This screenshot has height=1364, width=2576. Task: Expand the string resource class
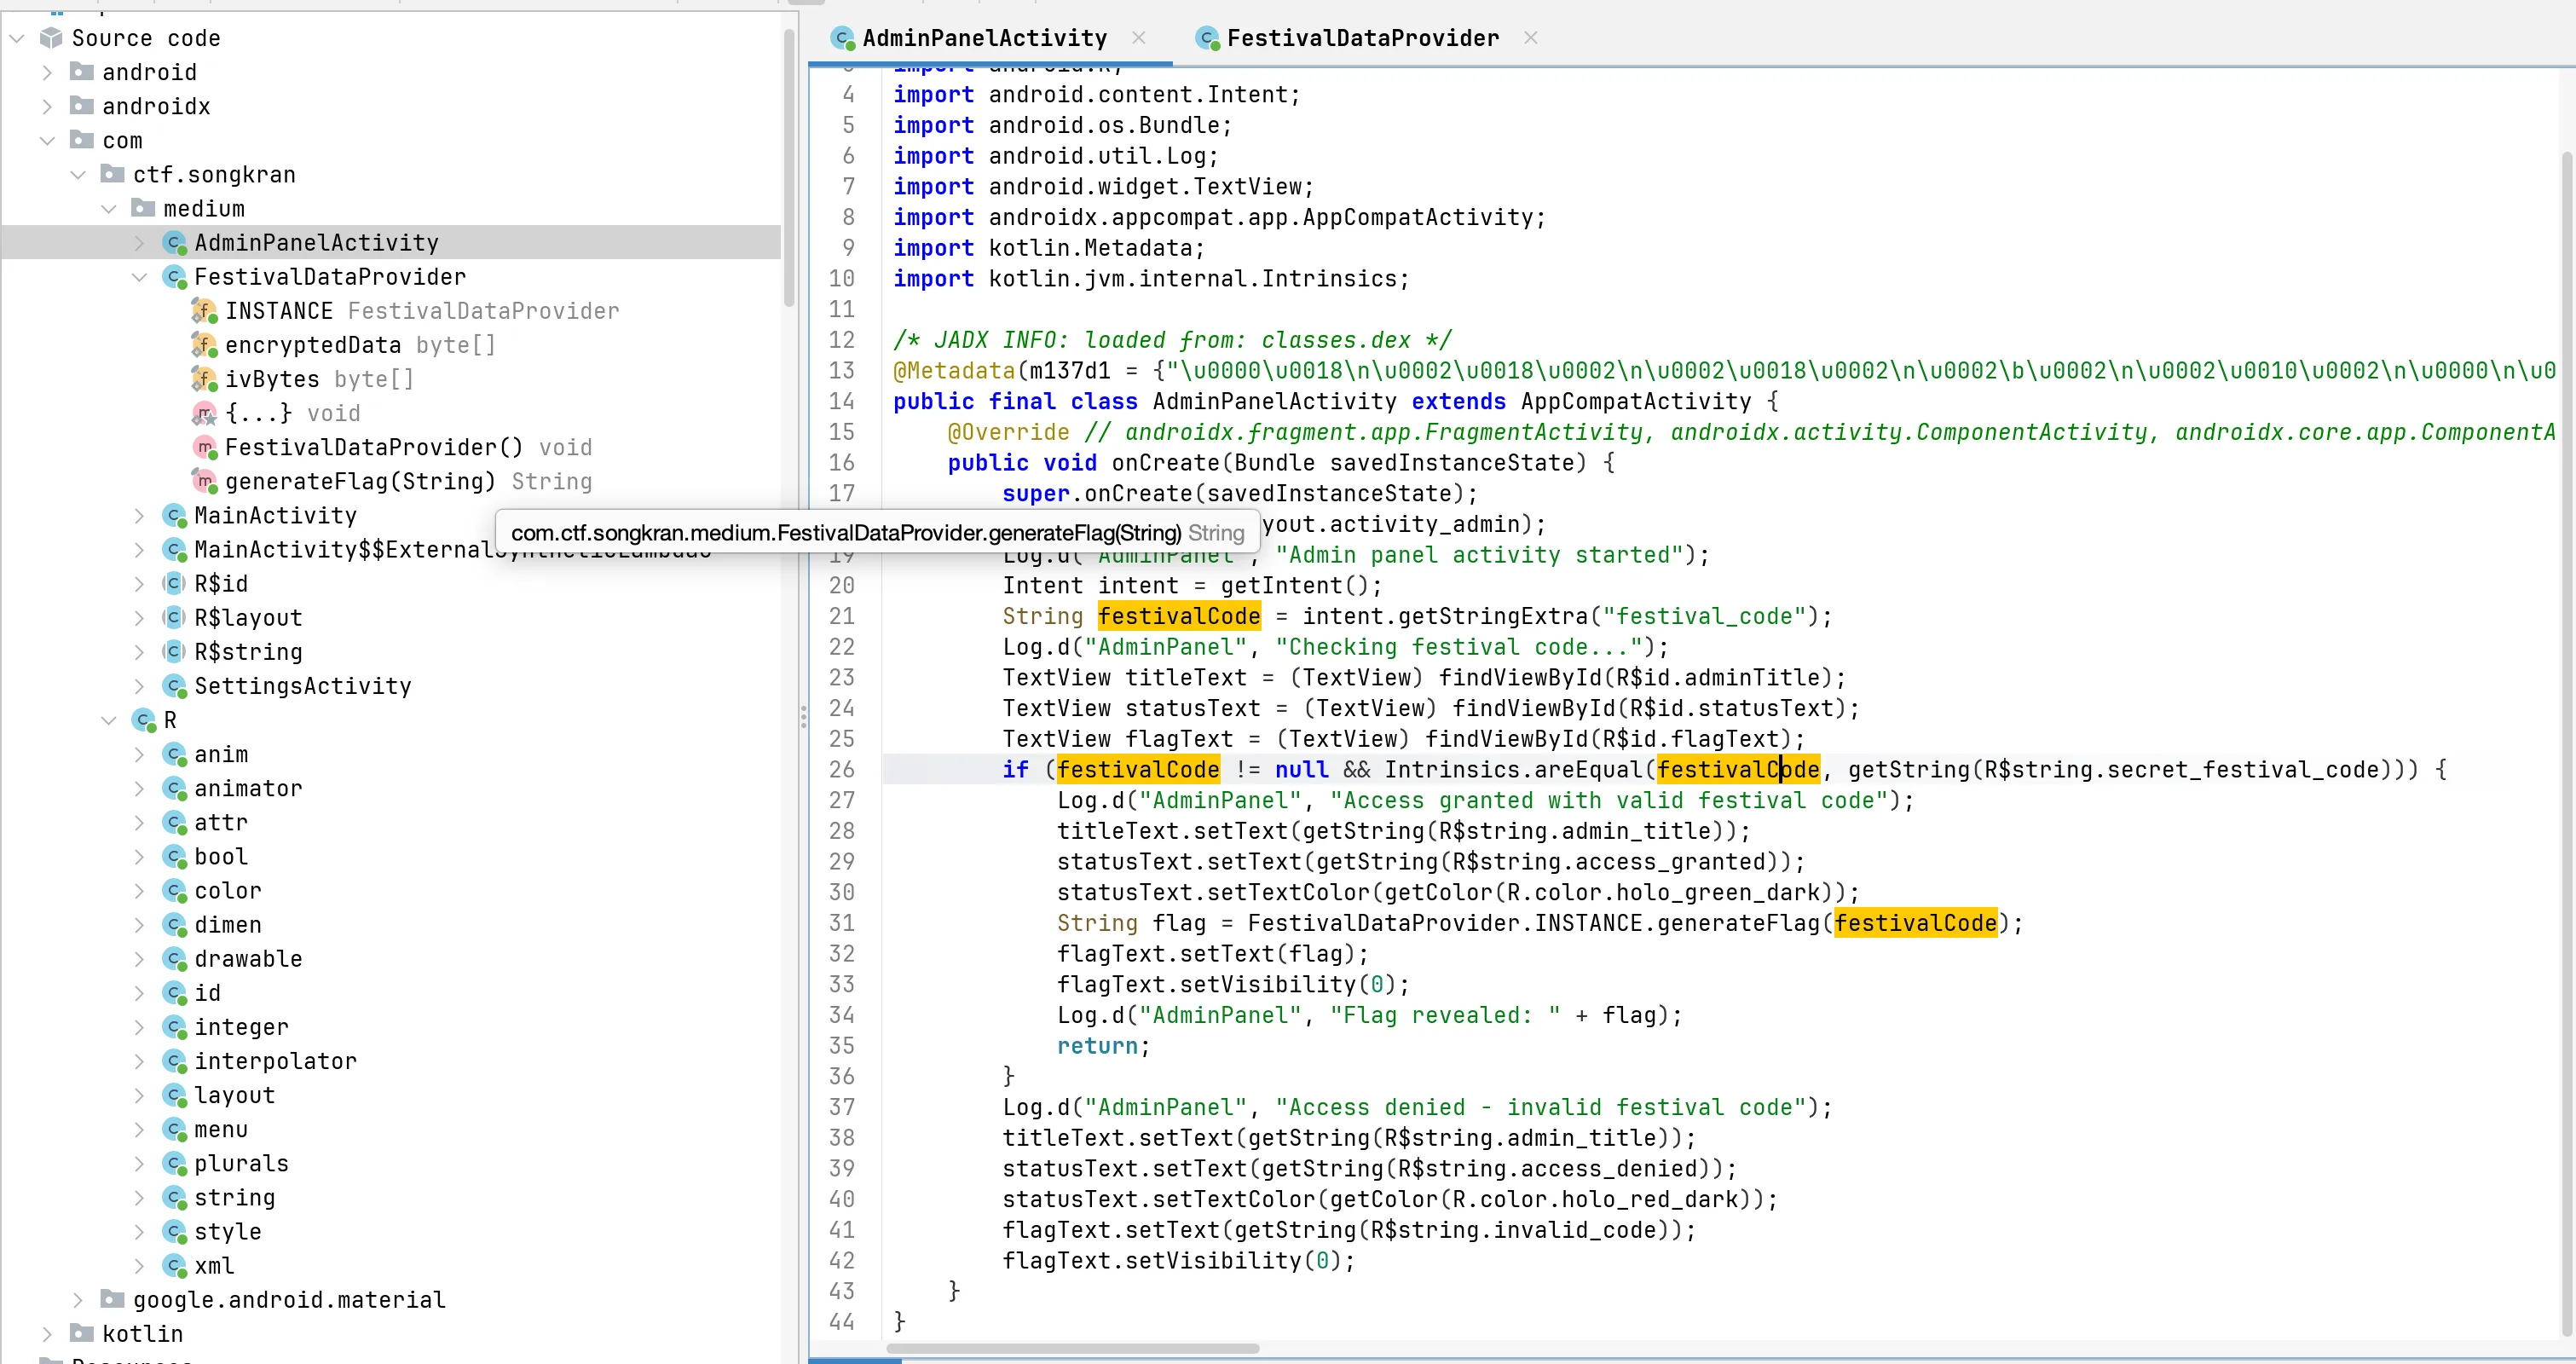click(140, 1197)
